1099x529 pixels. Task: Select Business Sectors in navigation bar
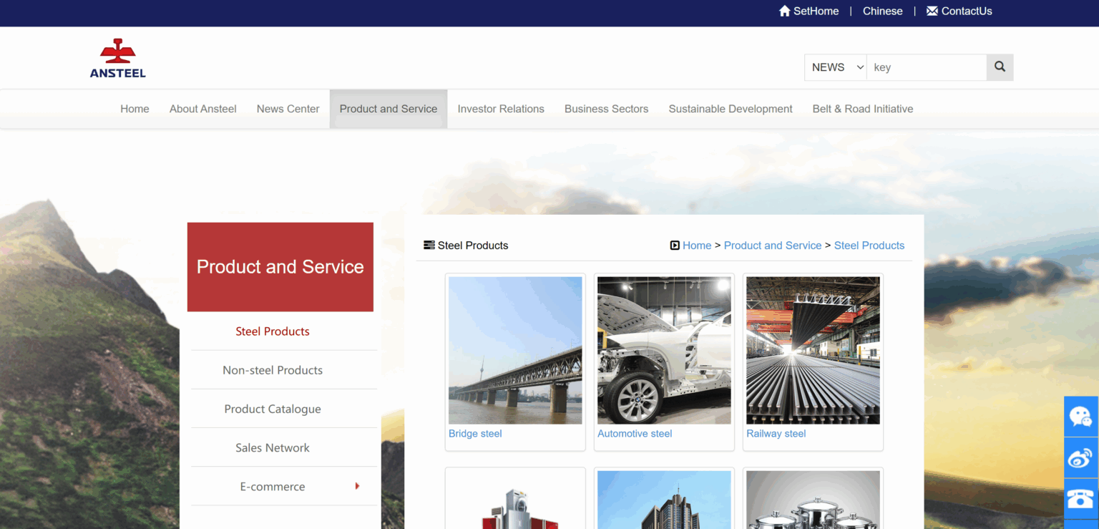[606, 109]
